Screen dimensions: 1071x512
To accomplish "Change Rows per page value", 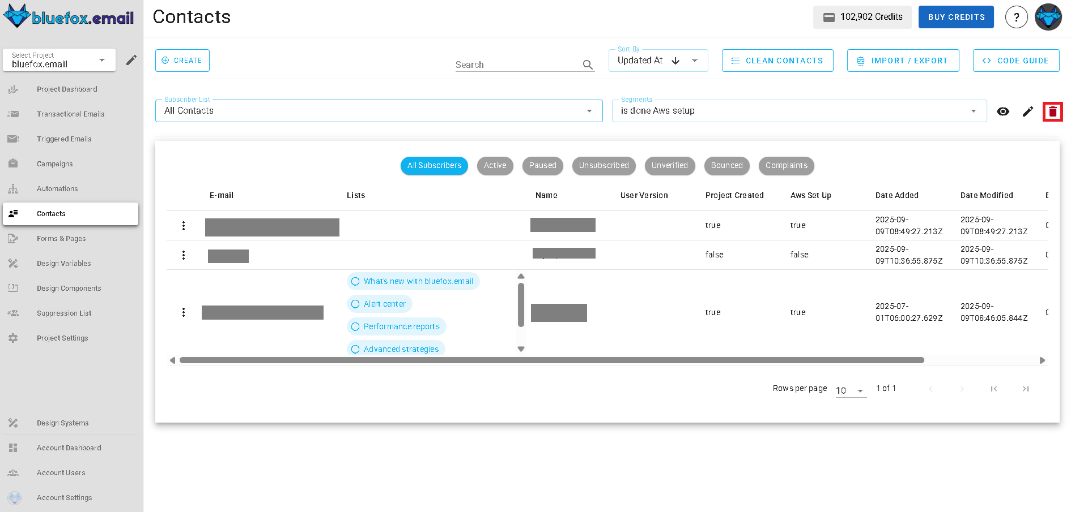I will coord(850,390).
